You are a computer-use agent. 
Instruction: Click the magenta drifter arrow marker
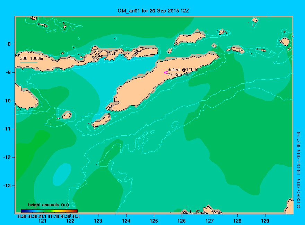[x=166, y=72]
